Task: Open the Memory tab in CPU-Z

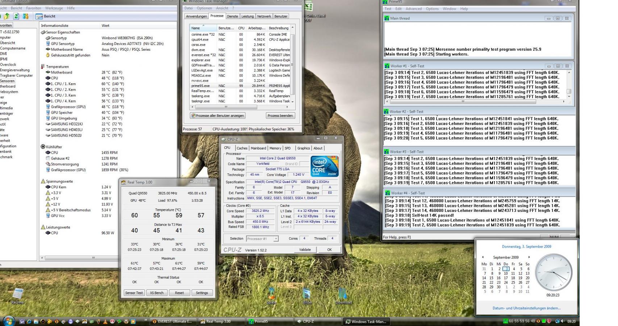Action: pos(275,148)
